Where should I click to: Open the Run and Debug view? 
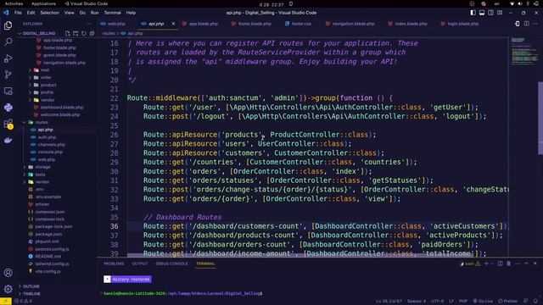pos(8,58)
